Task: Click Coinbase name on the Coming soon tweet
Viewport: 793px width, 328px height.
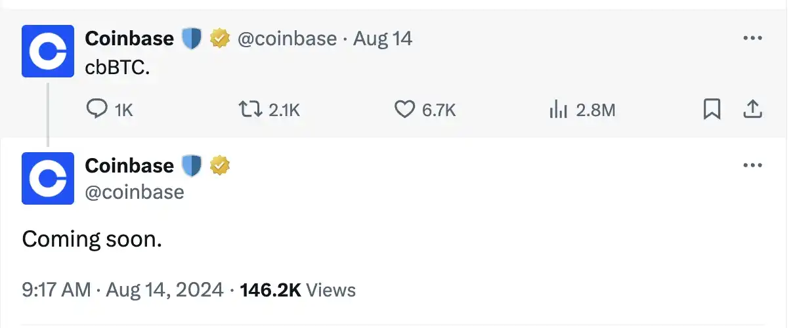Action: coord(129,166)
